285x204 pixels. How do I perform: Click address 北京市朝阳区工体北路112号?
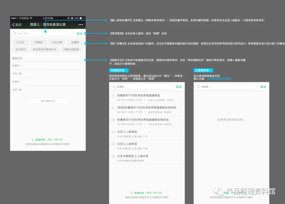[132, 149]
